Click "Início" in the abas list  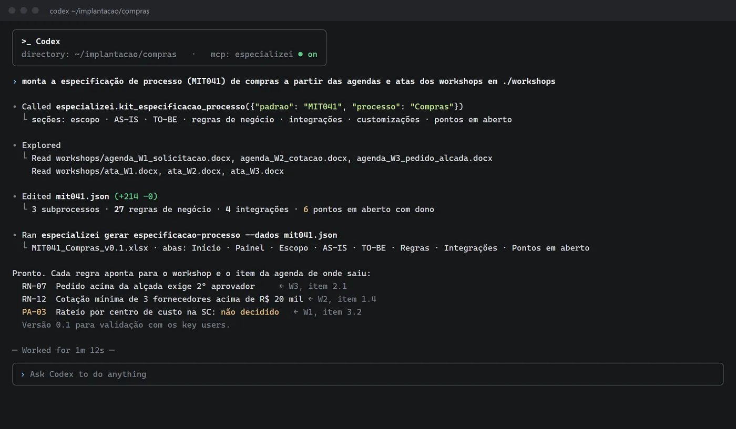206,248
